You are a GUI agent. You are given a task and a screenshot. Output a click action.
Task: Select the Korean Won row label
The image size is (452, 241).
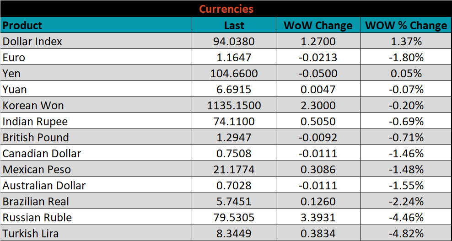click(x=33, y=106)
